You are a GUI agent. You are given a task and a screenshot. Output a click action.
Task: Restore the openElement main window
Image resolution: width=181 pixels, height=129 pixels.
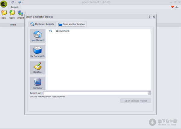[175, 2]
